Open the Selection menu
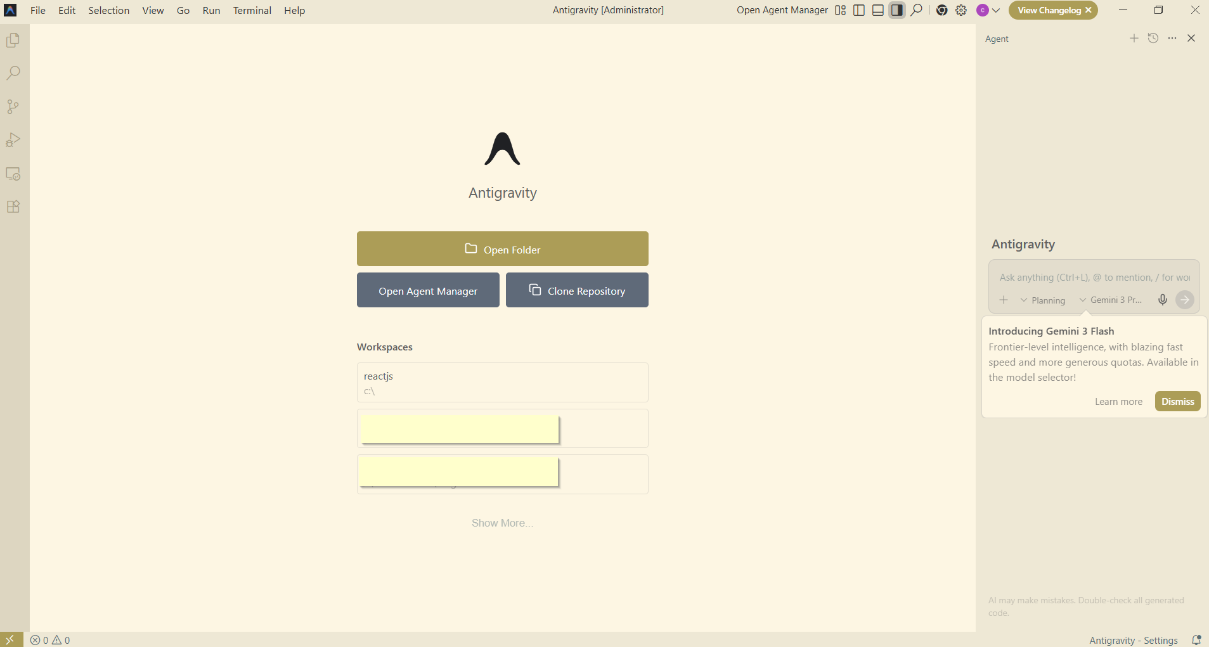Image resolution: width=1209 pixels, height=647 pixels. click(108, 10)
